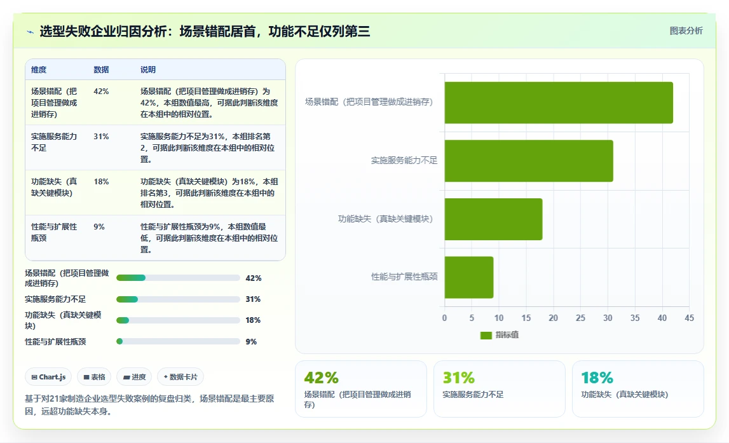
Task: Click the 数据 column header
Action: click(x=101, y=70)
